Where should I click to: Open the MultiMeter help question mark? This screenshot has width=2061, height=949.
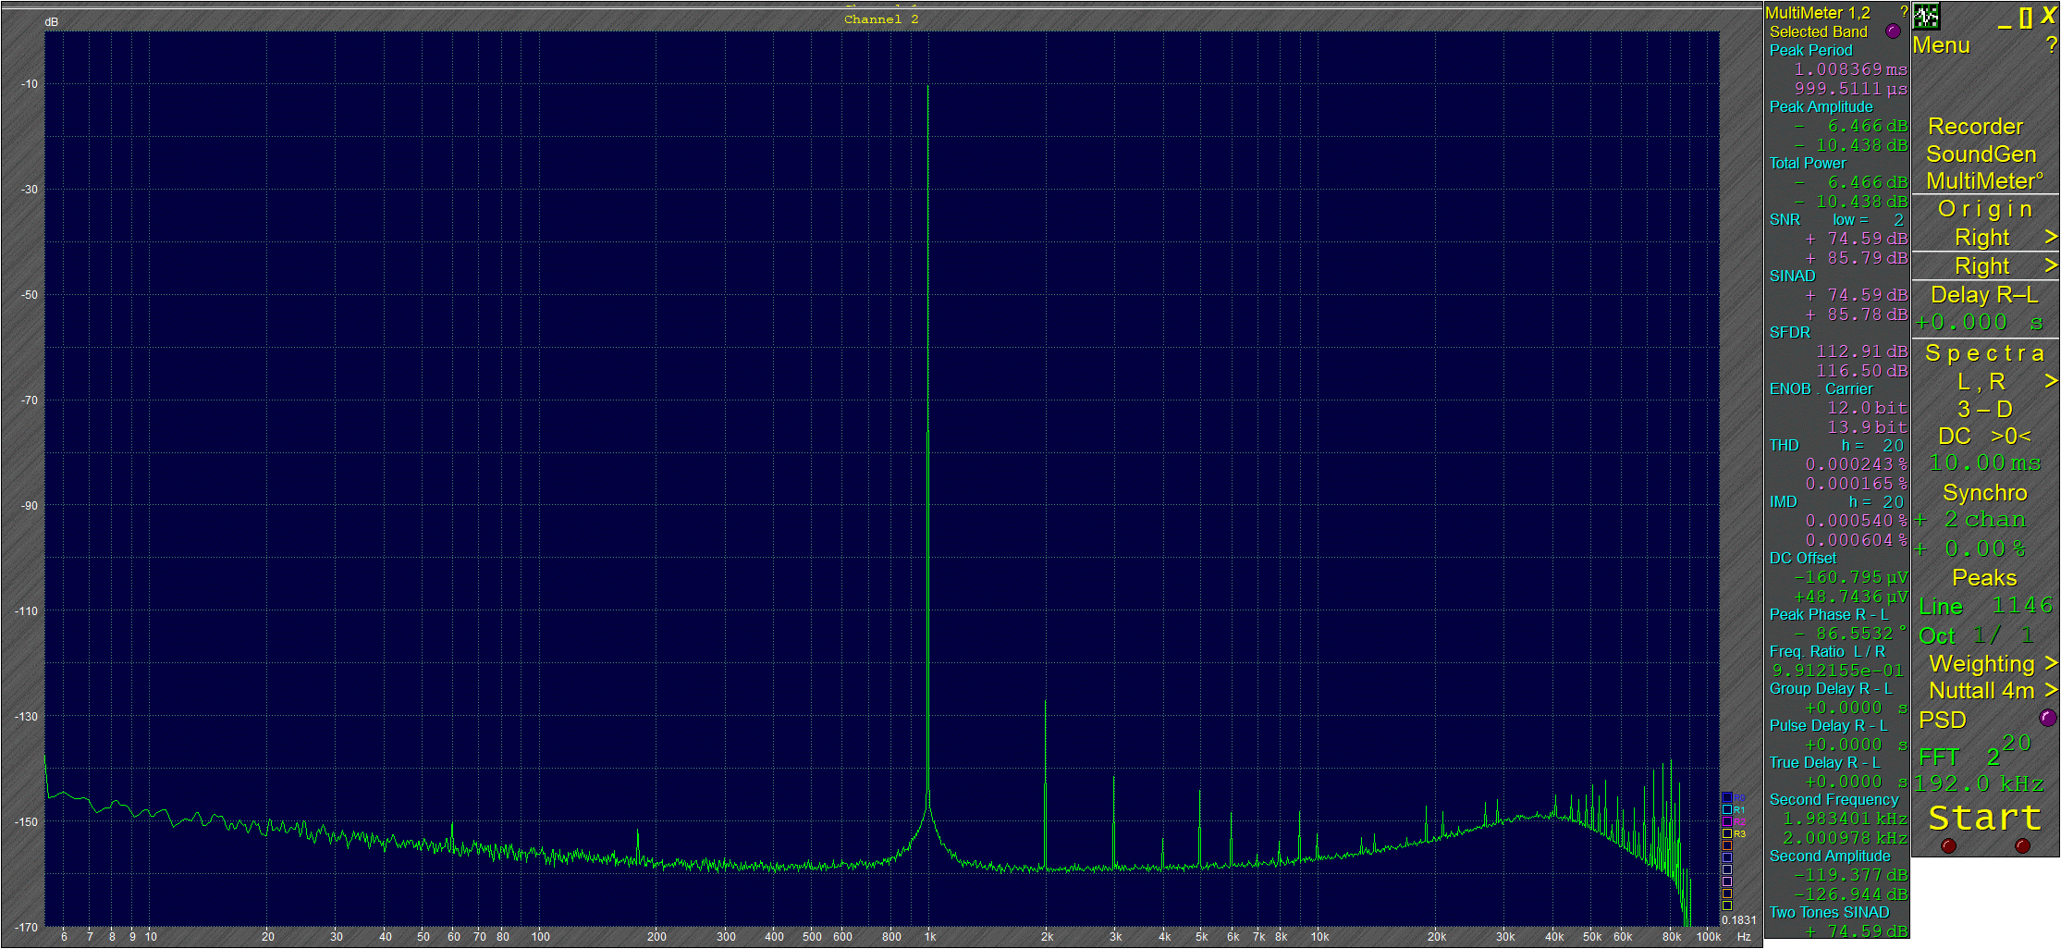[1904, 12]
